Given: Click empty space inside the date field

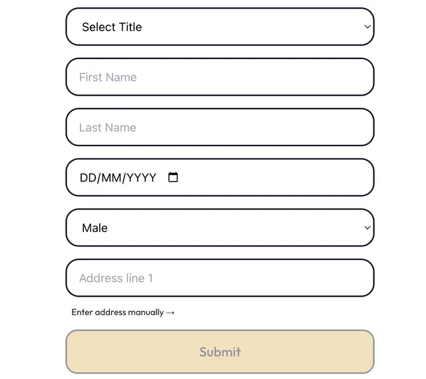Looking at the screenshot, I should [280, 178].
